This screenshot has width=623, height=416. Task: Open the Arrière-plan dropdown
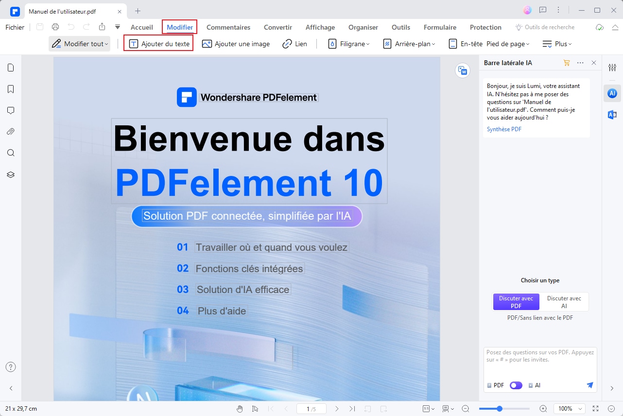click(x=409, y=44)
